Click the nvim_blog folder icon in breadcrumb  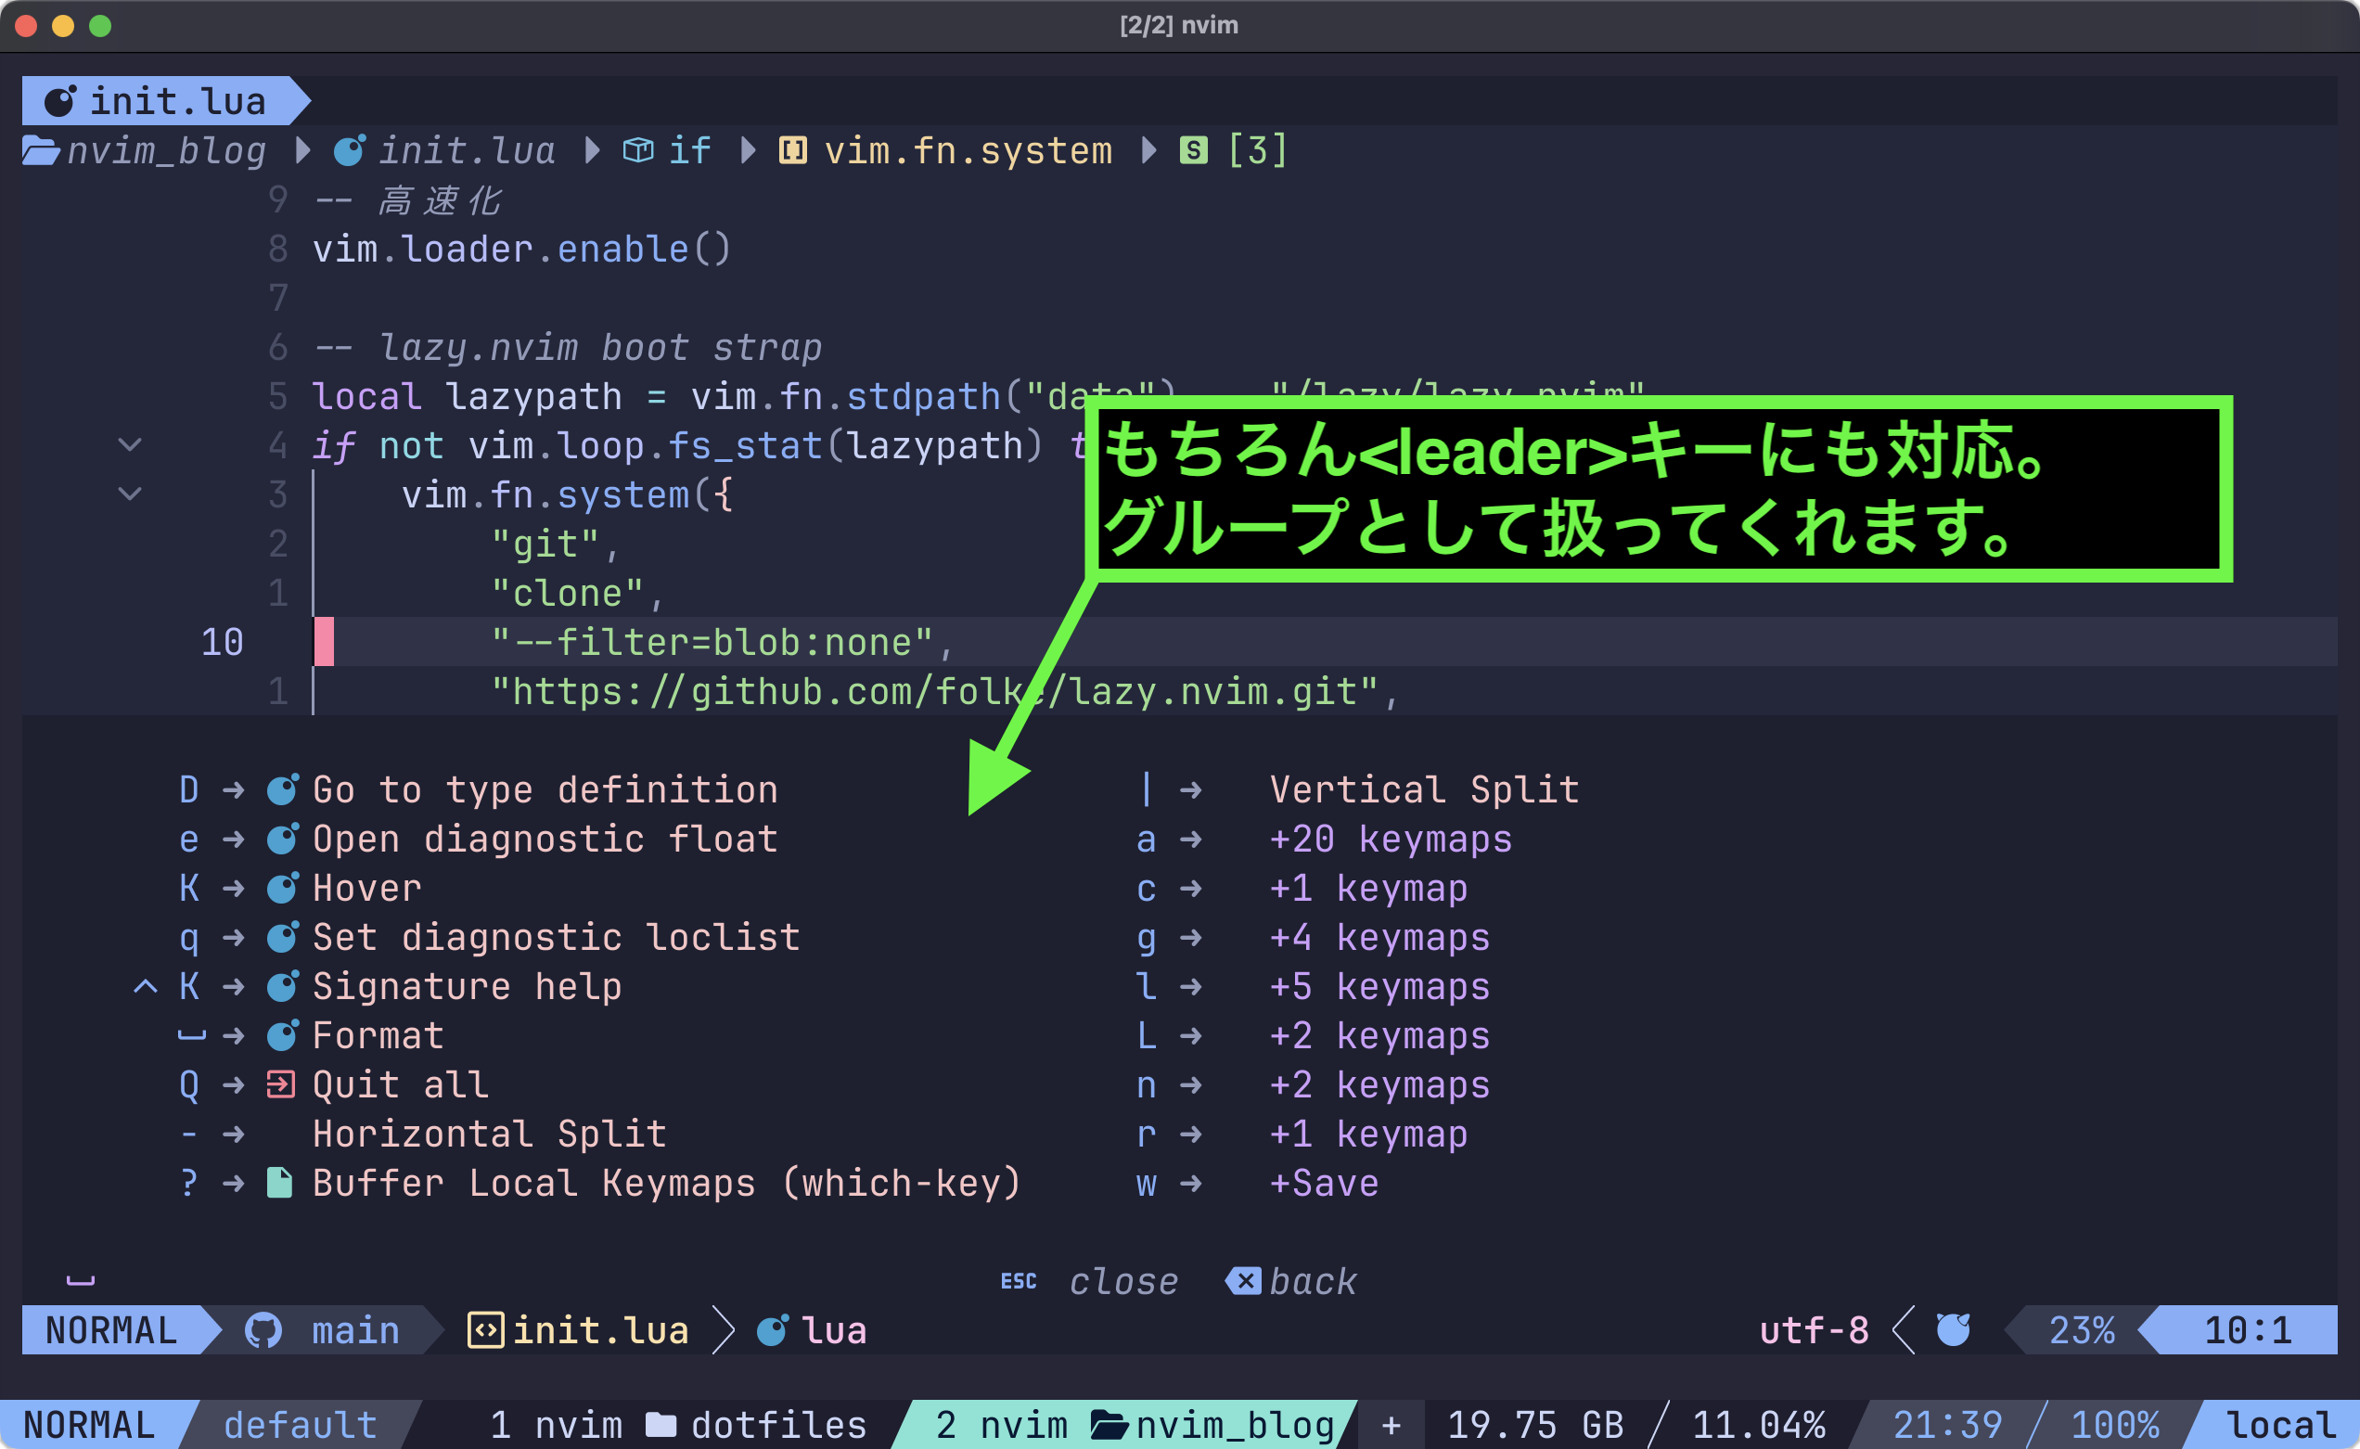[41, 150]
